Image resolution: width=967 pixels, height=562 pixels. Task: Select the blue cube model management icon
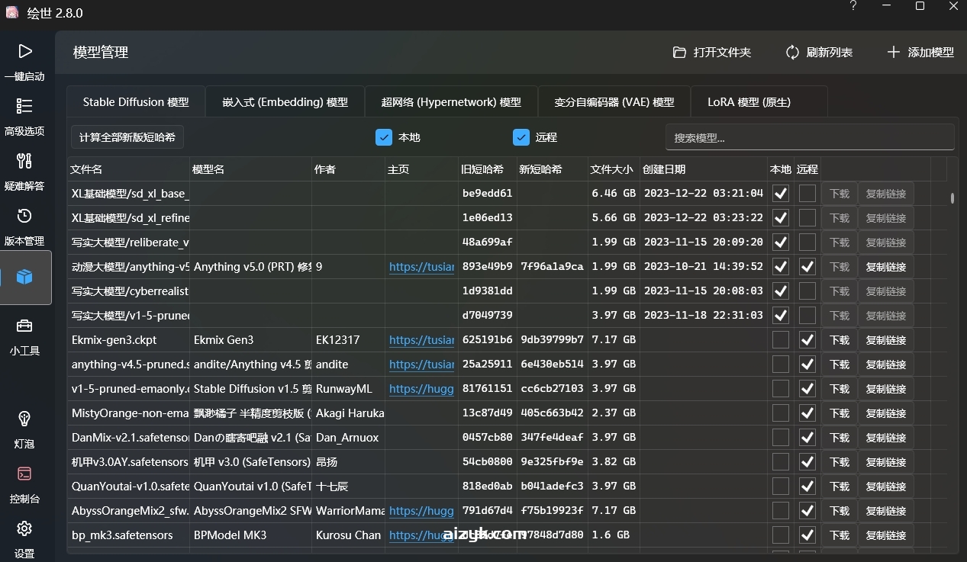(24, 277)
